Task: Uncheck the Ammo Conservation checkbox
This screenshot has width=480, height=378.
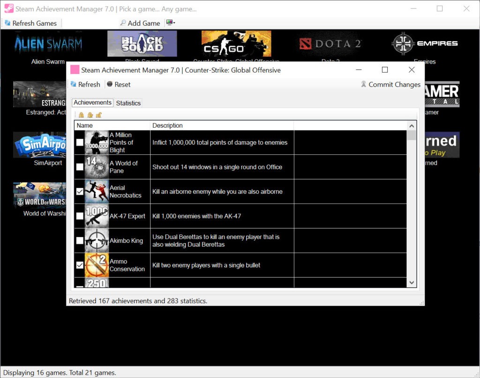Action: pos(80,265)
